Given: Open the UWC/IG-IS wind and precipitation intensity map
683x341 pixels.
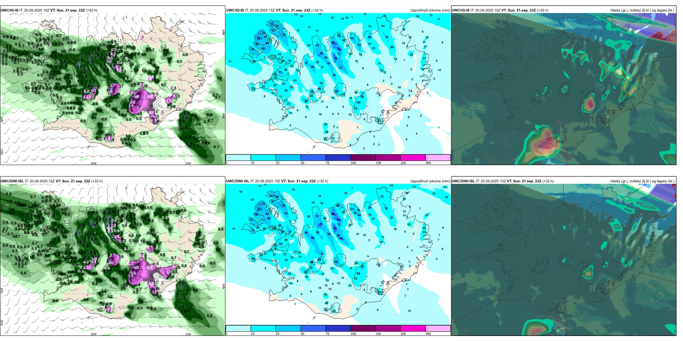Looking at the screenshot, I should (113, 85).
